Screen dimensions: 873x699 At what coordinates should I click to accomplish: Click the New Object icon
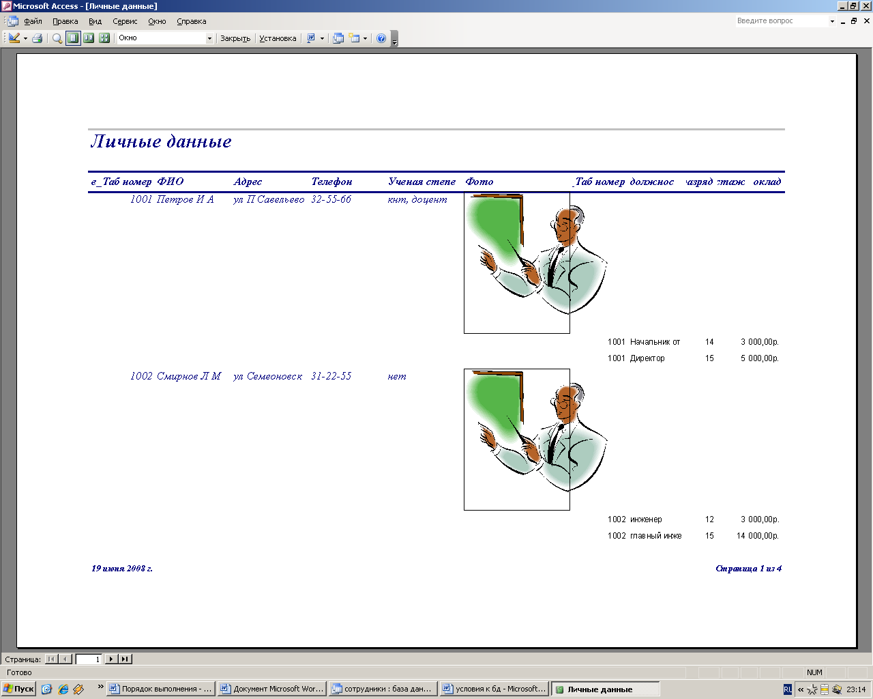click(x=354, y=38)
